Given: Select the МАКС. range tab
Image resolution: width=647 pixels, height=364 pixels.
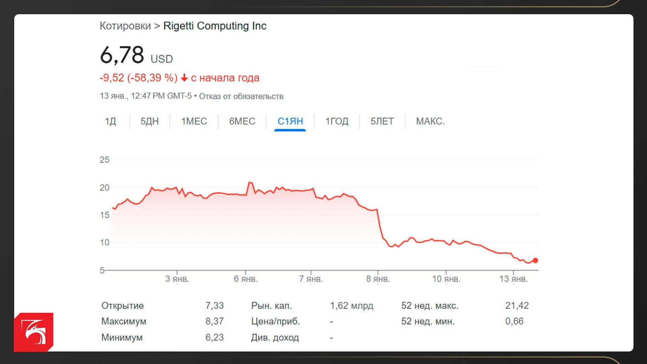Looking at the screenshot, I should tap(430, 121).
